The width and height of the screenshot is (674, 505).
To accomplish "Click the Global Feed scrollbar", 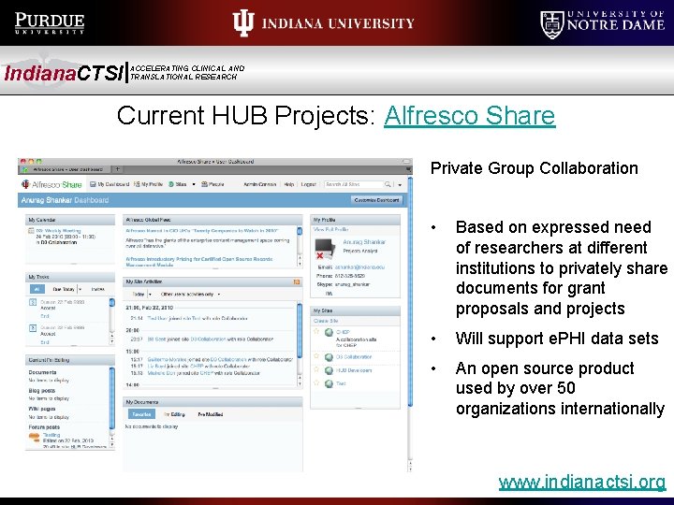I will pos(300,232).
